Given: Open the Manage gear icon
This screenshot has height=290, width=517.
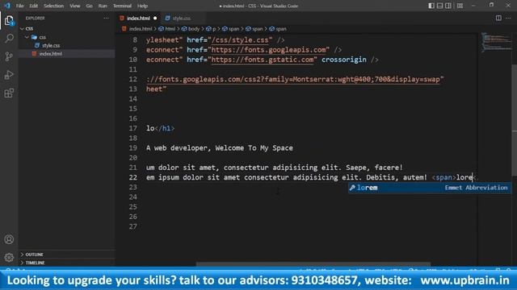Looking at the screenshot, I should (9, 257).
